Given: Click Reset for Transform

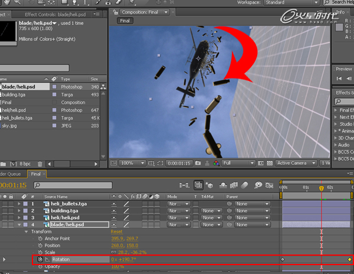Looking at the screenshot, I should pos(116,231).
